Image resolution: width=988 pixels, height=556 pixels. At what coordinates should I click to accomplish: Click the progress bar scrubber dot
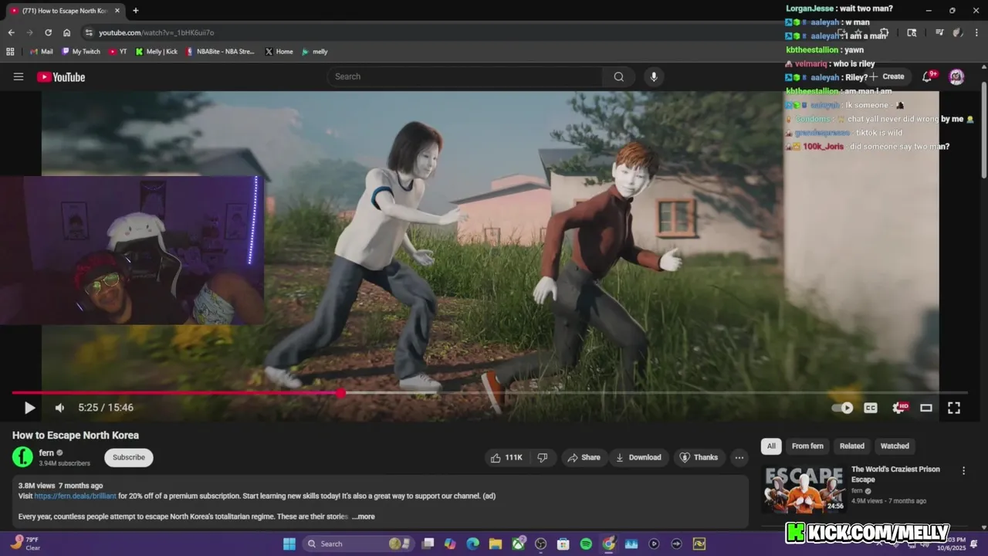(341, 392)
